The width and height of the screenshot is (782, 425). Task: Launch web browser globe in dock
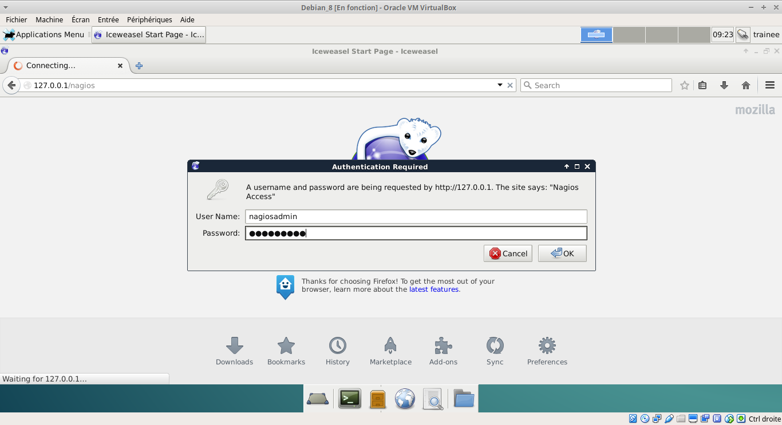click(x=405, y=399)
